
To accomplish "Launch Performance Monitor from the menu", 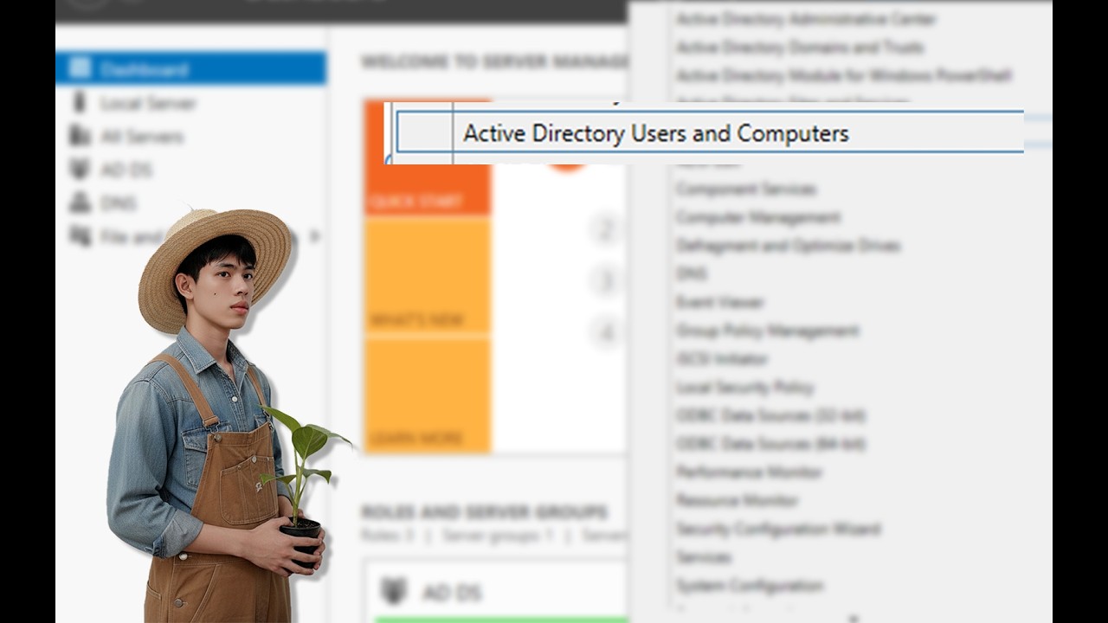I will [x=749, y=472].
